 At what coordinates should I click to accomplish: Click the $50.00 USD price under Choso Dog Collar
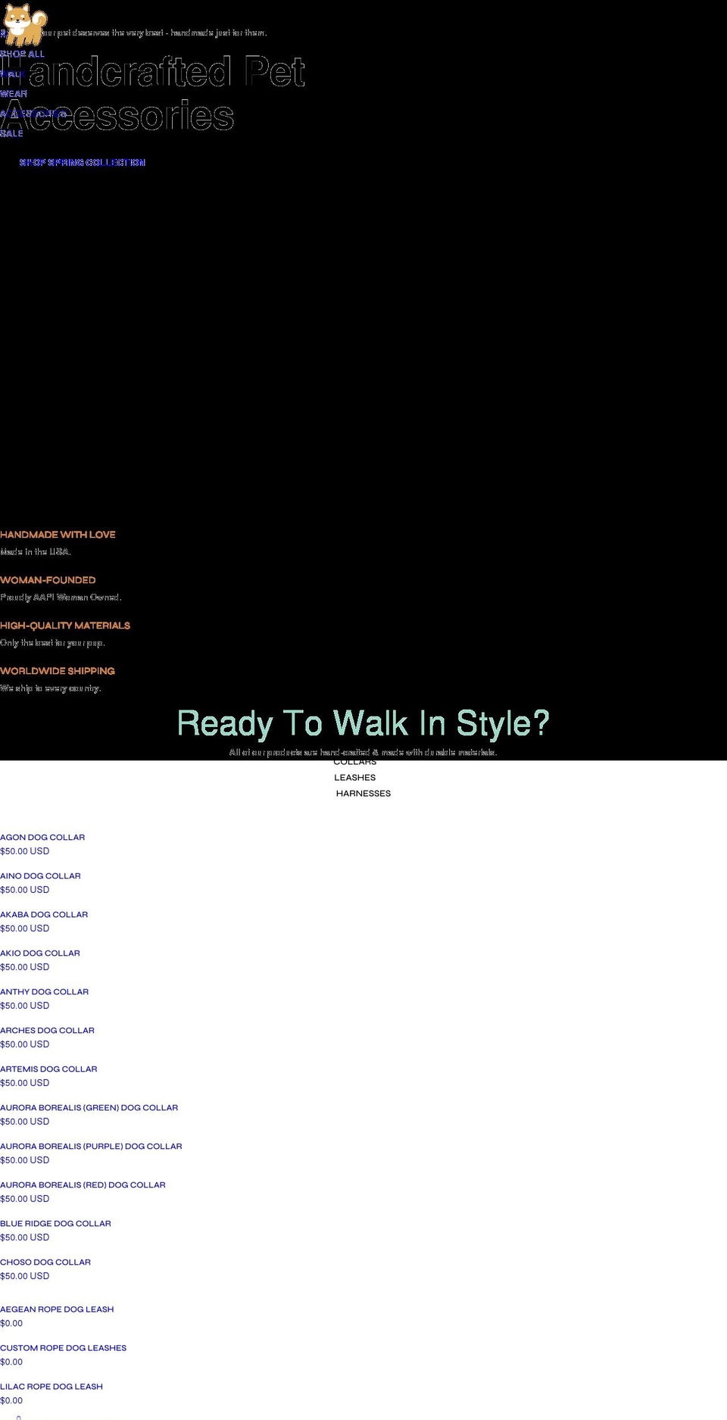tap(25, 1276)
